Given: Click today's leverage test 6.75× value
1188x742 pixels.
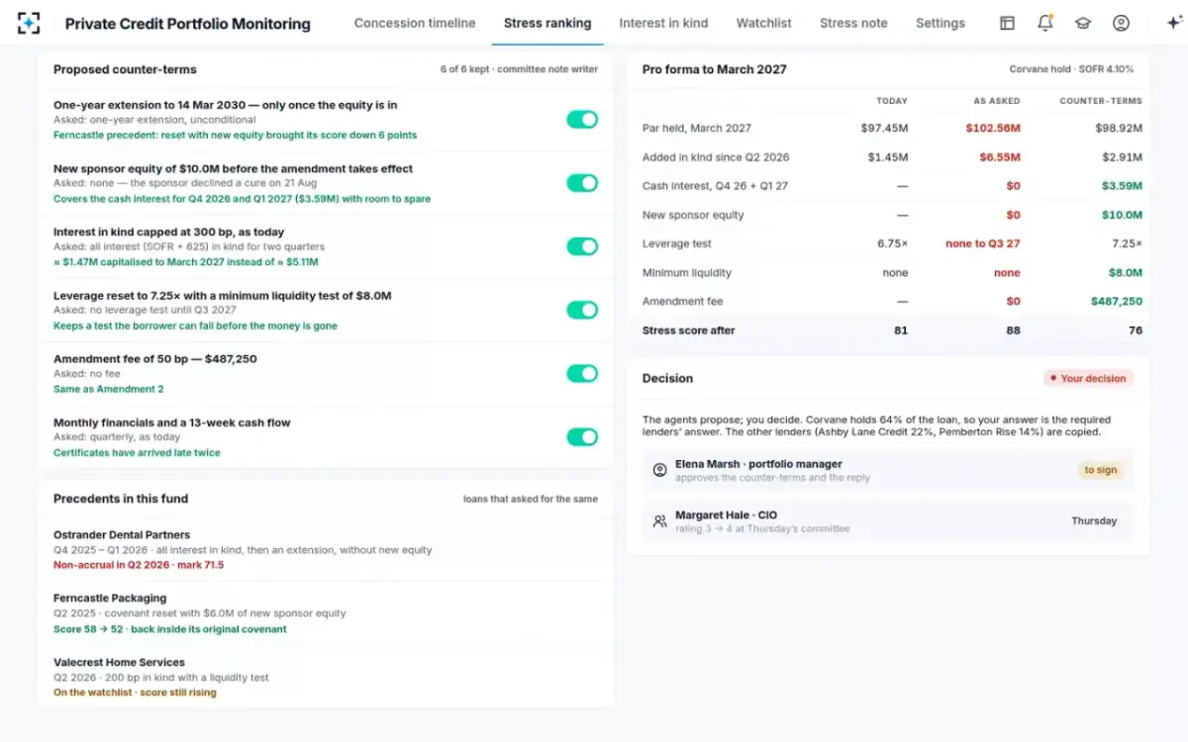Looking at the screenshot, I should pos(892,243).
